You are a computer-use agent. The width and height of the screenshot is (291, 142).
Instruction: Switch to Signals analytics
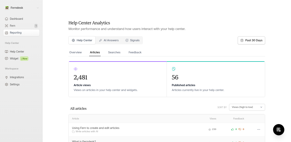pyautogui.click(x=132, y=40)
